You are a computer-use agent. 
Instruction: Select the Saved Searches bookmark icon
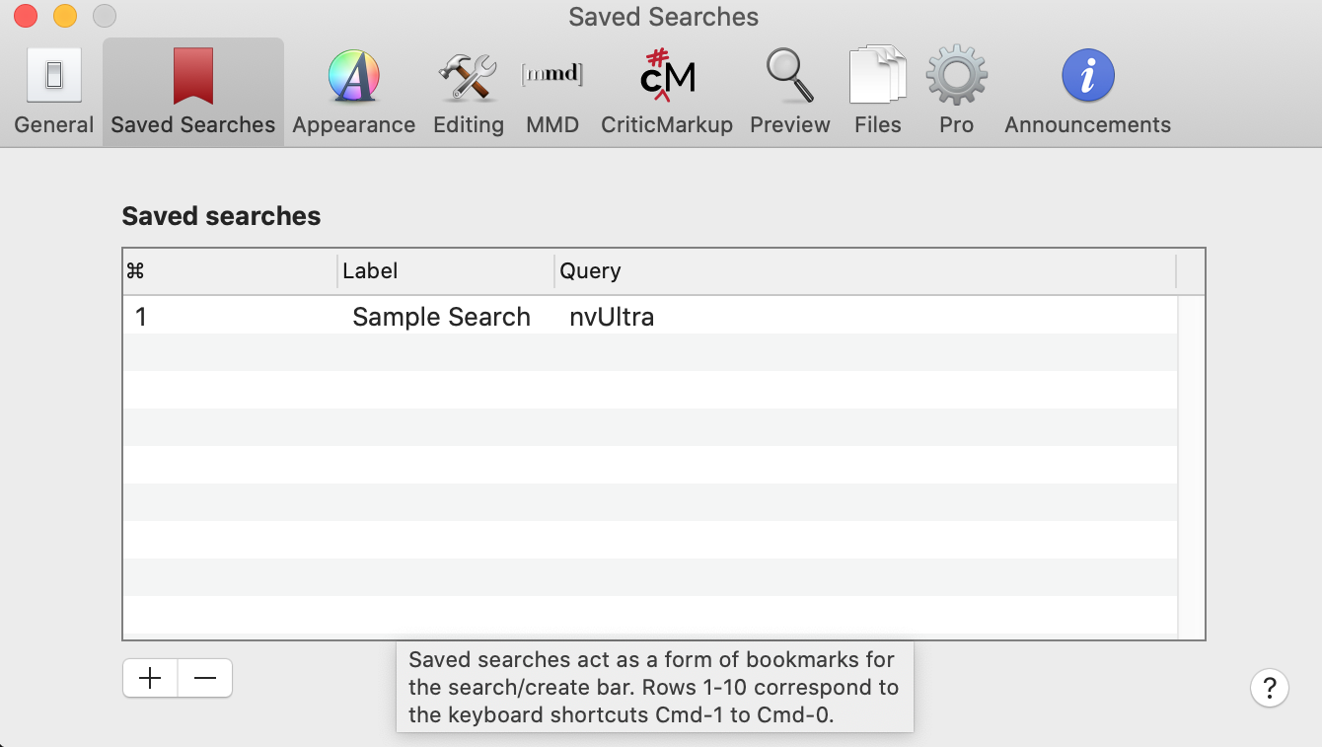pyautogui.click(x=193, y=78)
